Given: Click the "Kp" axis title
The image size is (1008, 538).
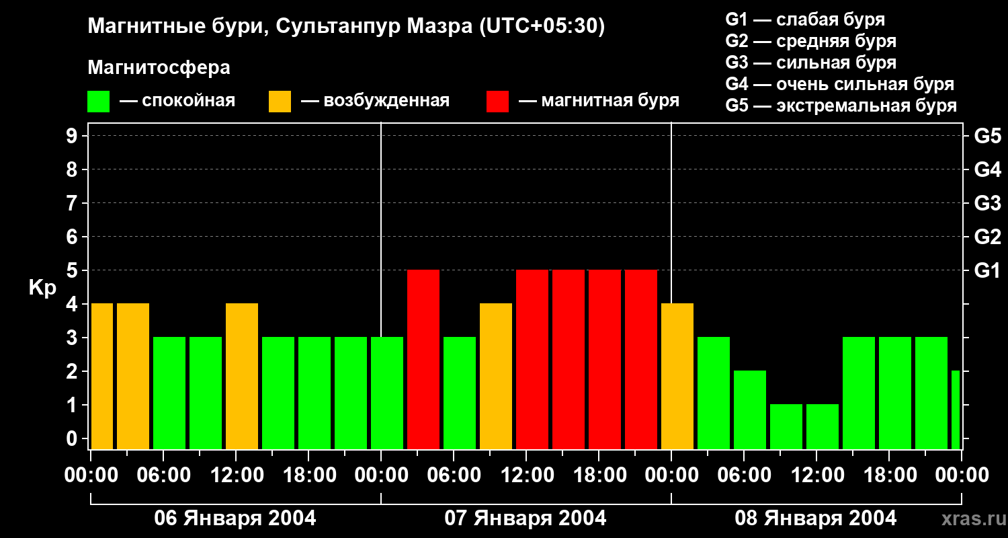Looking at the screenshot, I should [x=42, y=287].
